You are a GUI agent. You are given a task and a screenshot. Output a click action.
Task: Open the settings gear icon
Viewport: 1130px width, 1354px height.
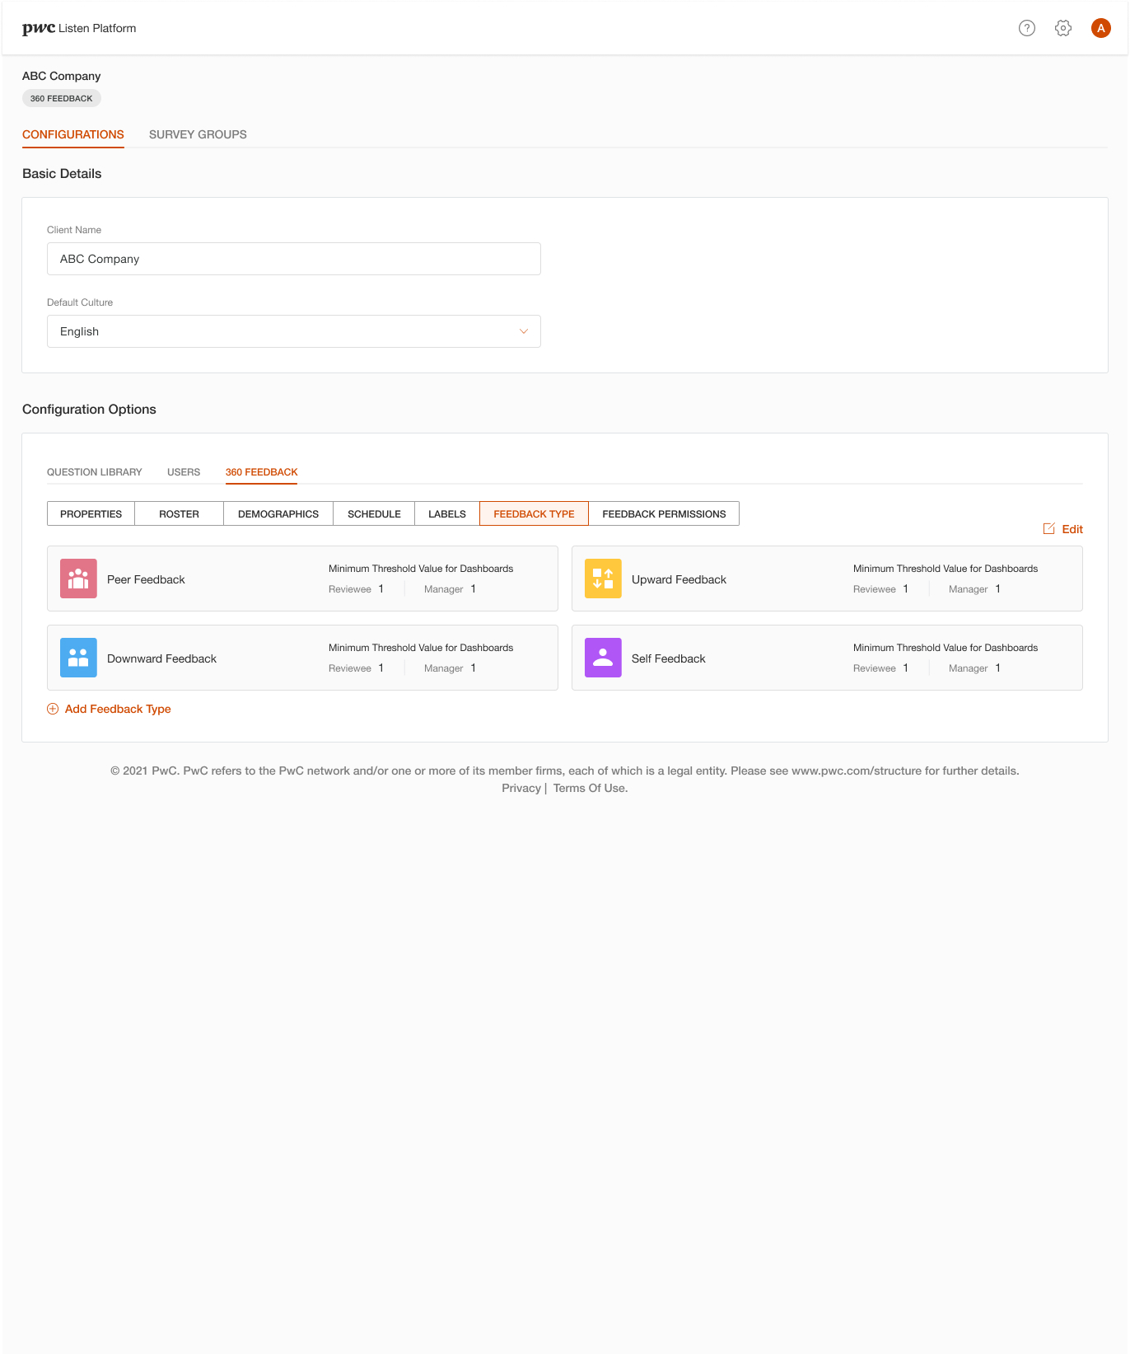tap(1063, 28)
